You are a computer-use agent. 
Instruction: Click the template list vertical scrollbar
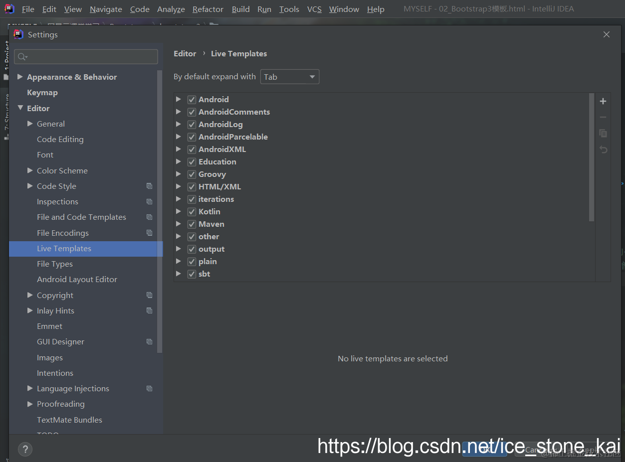click(x=592, y=157)
